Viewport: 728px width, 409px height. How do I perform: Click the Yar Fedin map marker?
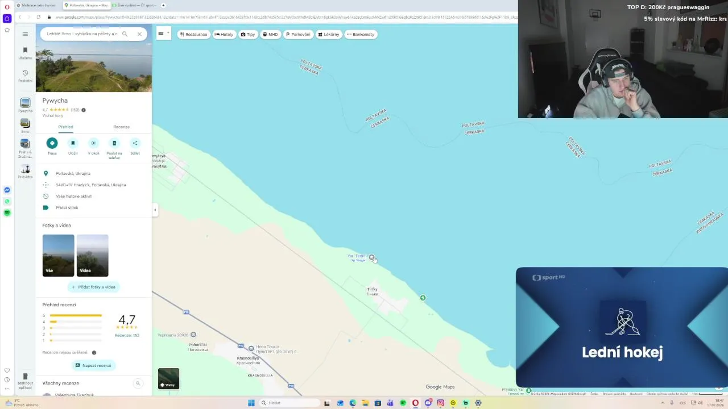(371, 257)
